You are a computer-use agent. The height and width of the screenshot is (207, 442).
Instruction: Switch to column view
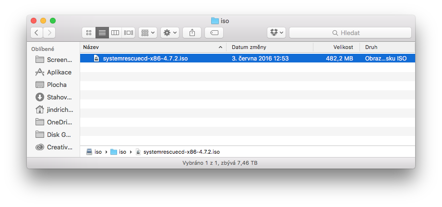115,33
